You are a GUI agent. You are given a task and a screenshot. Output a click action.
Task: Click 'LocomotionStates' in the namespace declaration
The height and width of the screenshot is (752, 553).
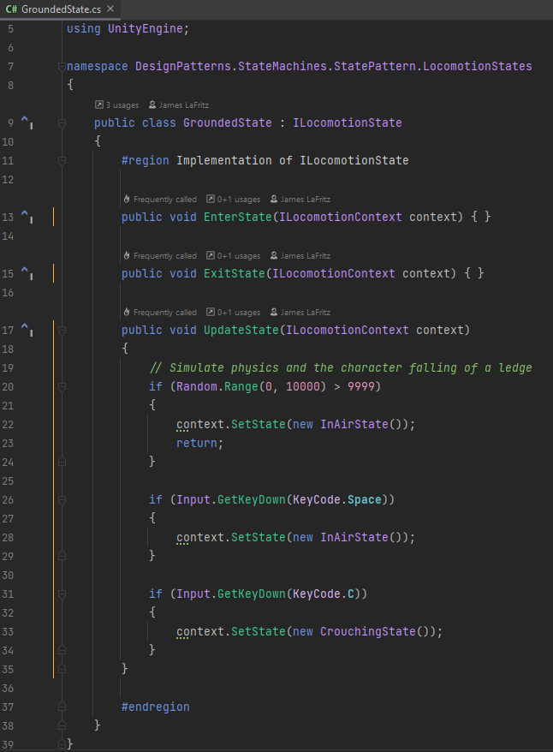[478, 66]
